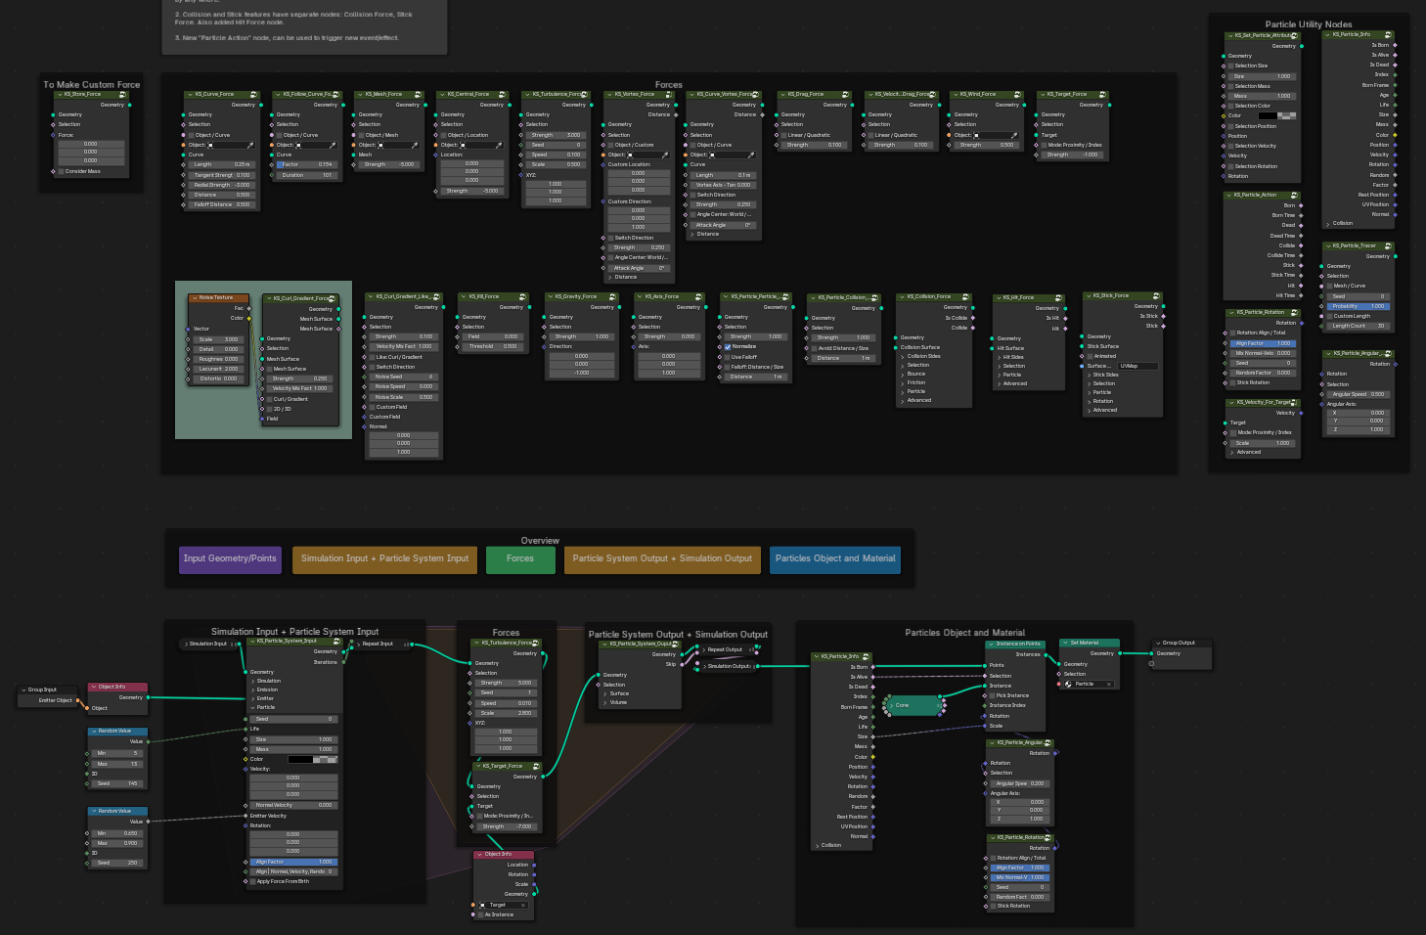
Task: Click node group icon on KS_Particle_Action header
Action: tap(1294, 196)
